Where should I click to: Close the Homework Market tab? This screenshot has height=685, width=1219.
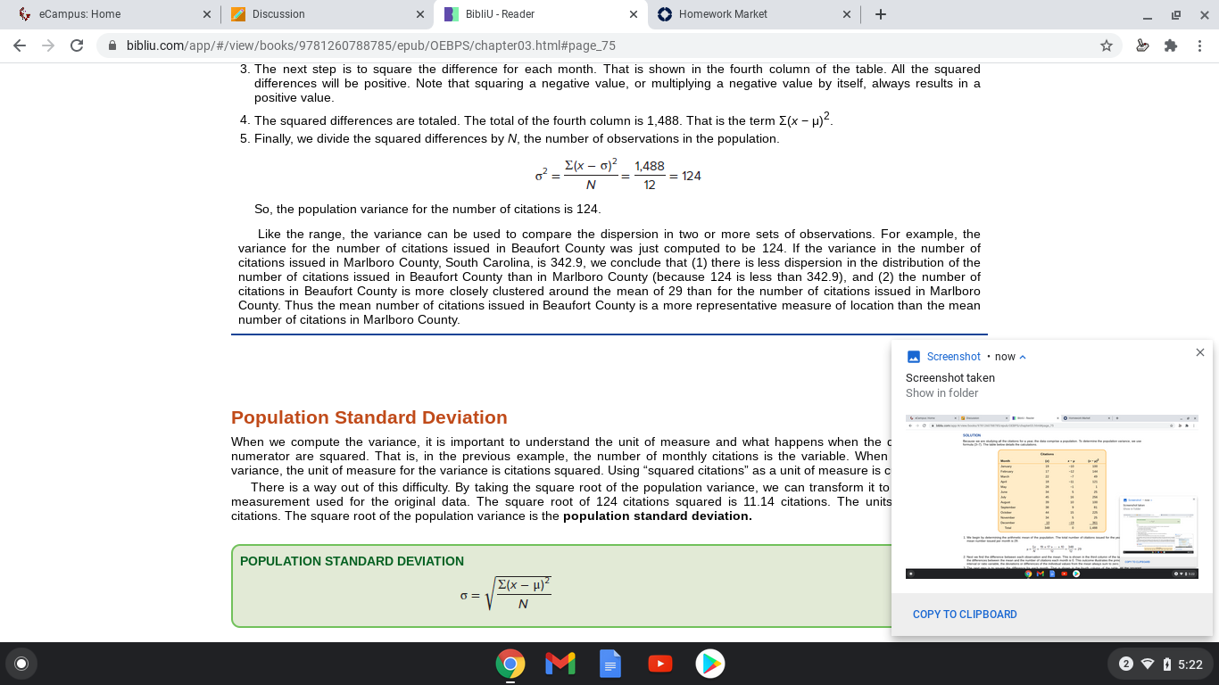click(x=846, y=14)
